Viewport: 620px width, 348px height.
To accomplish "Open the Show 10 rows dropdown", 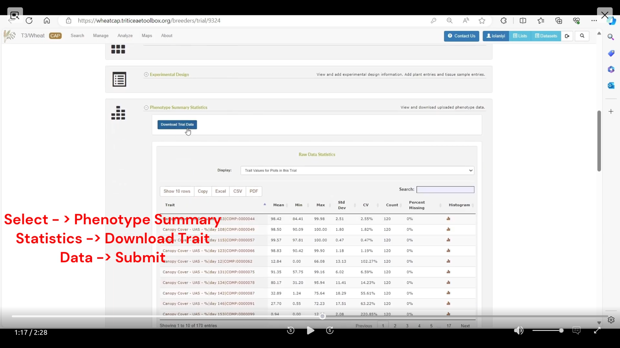I will click(x=177, y=191).
